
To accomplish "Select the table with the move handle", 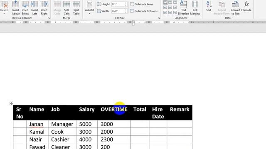I will 11,103.
